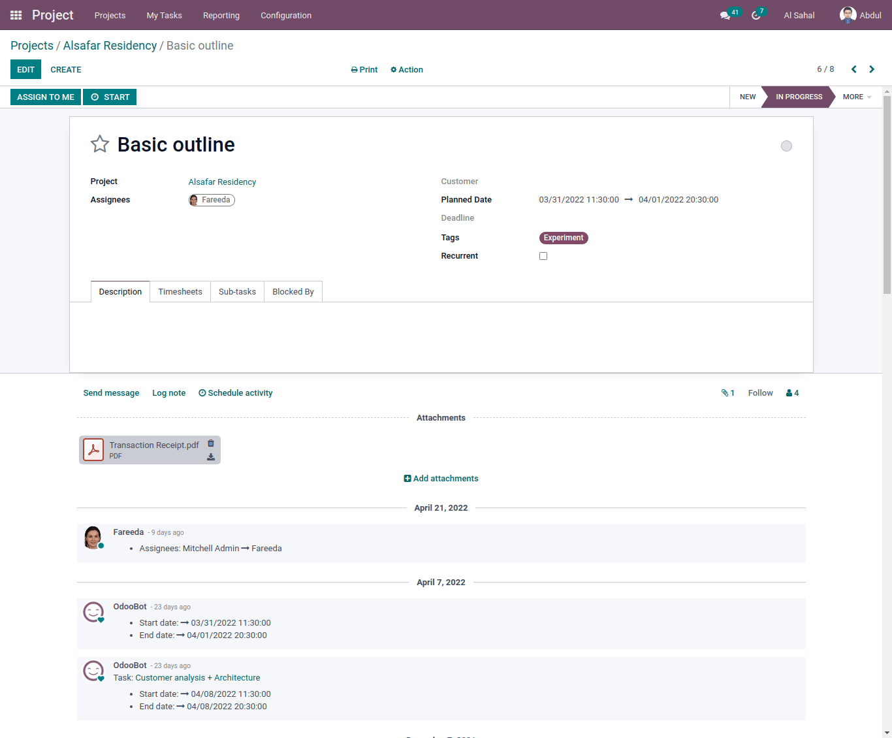Switch to the Sub-tasks tab
The height and width of the screenshot is (738, 892).
pyautogui.click(x=237, y=292)
